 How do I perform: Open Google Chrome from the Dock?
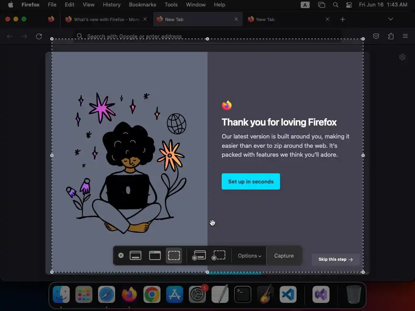click(152, 294)
